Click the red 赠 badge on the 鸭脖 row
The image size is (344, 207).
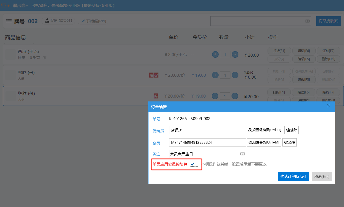pyautogui.click(x=151, y=75)
